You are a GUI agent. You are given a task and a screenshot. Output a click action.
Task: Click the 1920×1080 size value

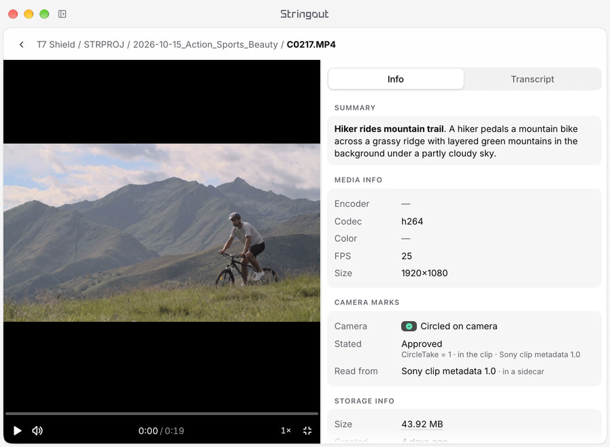pos(424,274)
